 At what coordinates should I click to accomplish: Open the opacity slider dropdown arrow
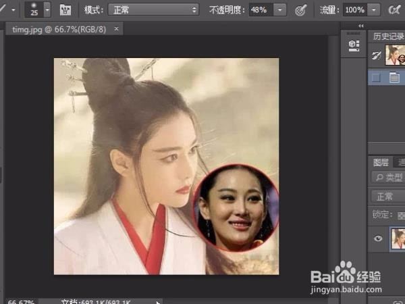[x=279, y=10]
